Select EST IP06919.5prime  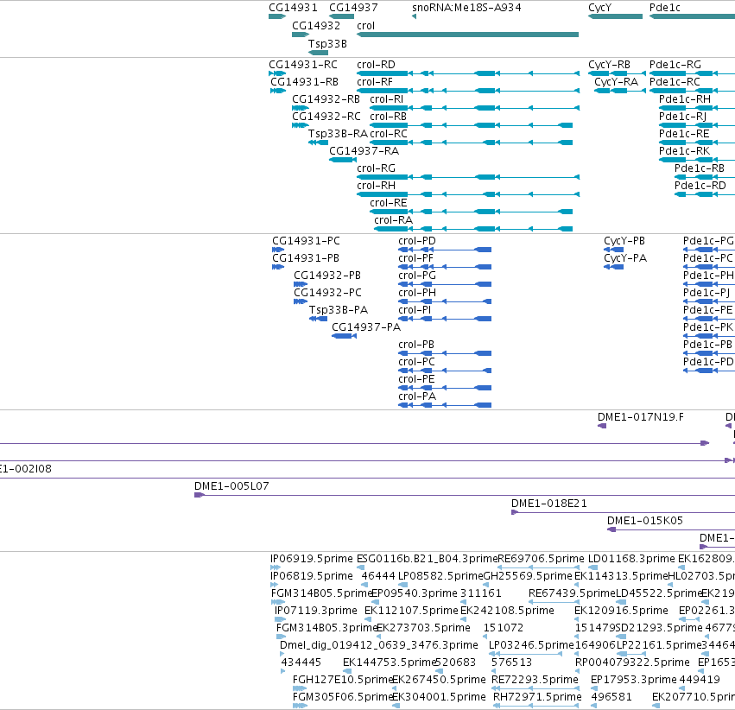312,559
